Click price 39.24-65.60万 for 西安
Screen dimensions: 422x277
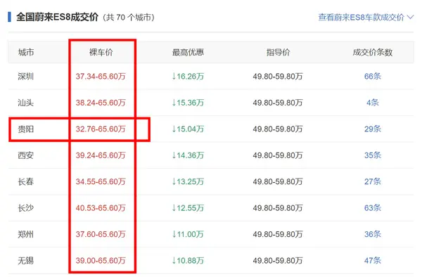[x=101, y=155]
